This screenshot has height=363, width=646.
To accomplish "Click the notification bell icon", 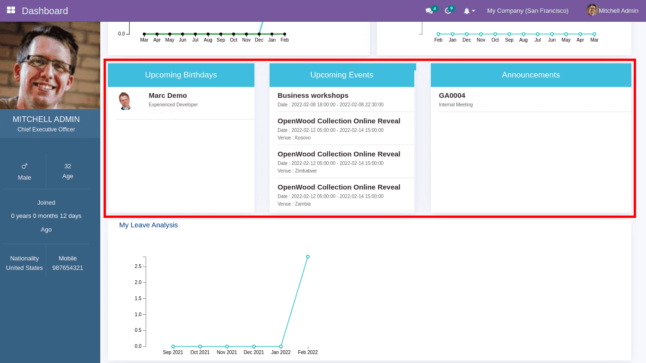I will point(467,11).
